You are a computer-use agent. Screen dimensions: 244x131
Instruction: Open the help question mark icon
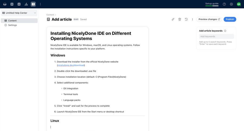coord(224,4)
